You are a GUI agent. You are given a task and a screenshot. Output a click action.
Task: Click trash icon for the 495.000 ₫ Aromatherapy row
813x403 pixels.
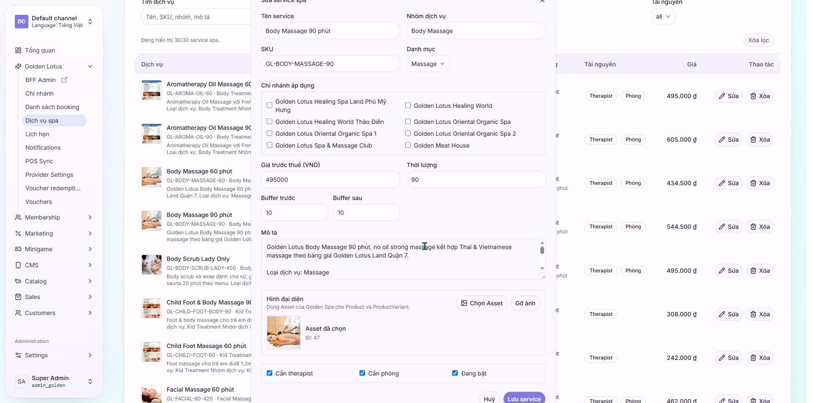(753, 96)
